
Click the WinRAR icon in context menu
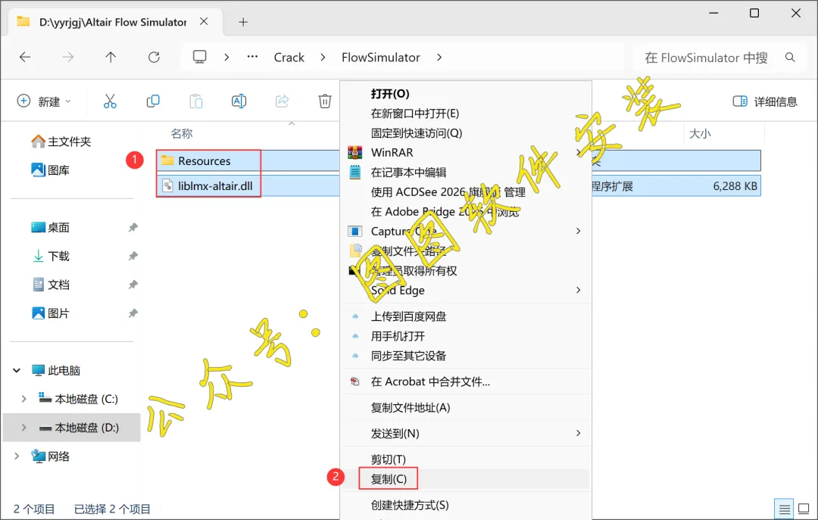(x=355, y=152)
